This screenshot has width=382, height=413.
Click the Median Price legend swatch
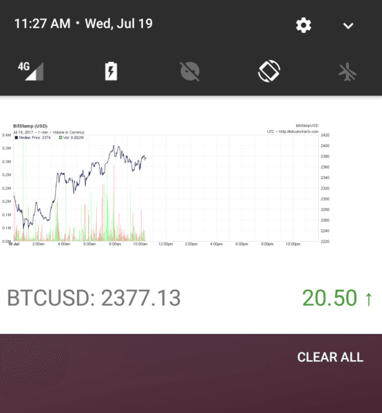[16, 138]
